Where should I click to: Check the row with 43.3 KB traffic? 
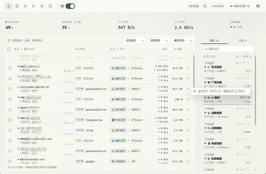pyautogui.click(x=10, y=79)
